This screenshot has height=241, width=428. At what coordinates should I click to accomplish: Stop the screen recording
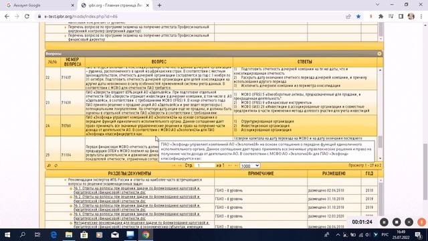point(397,222)
